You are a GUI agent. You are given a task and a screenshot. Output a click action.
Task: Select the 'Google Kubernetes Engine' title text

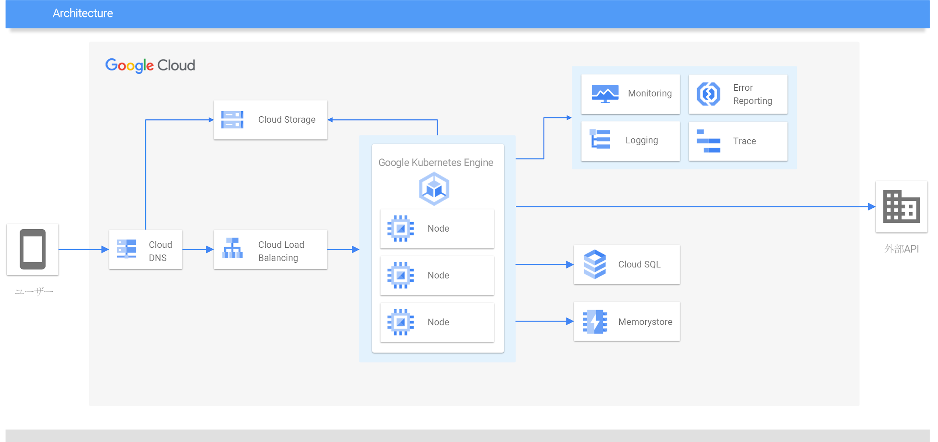[x=436, y=163]
